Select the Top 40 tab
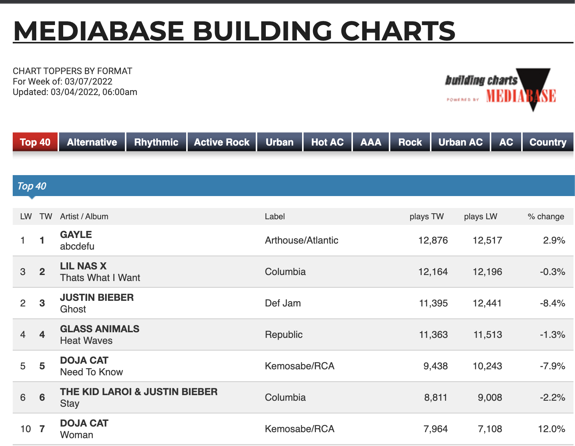Viewport: 575px width, 446px height. coord(35,142)
